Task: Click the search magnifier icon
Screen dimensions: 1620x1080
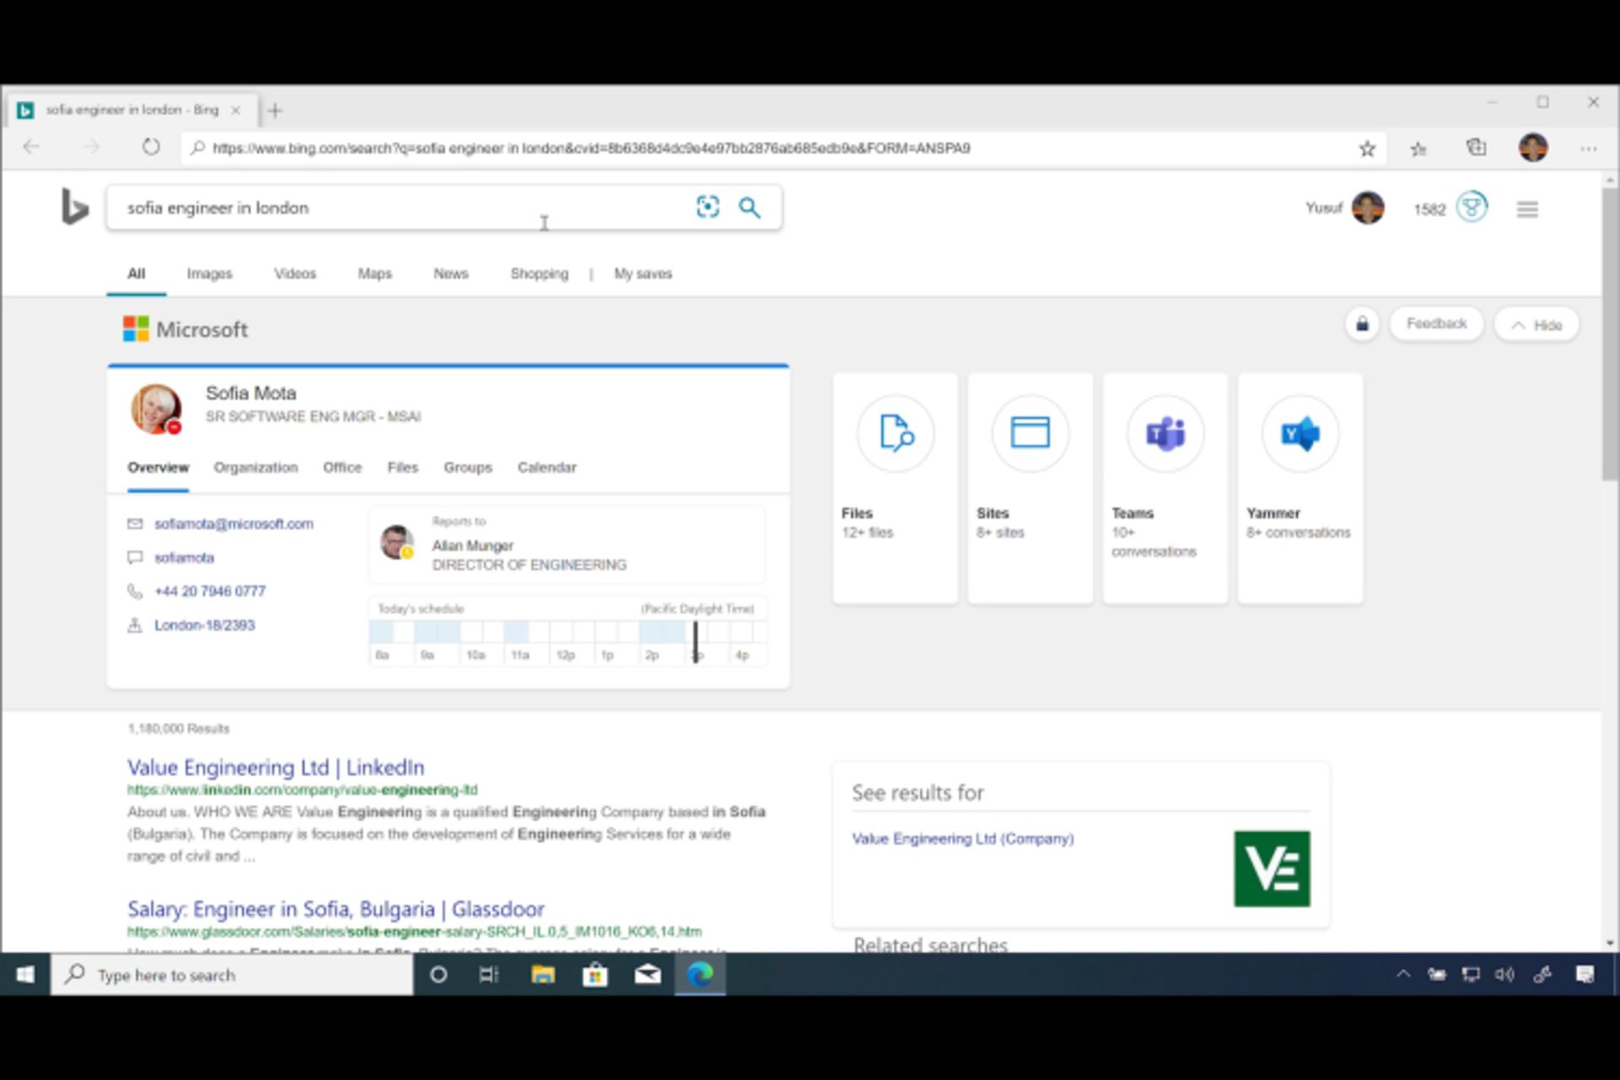Action: coord(750,207)
